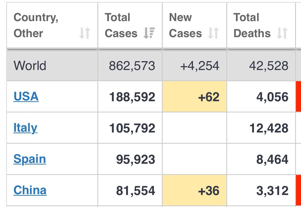Click USA total cases value 188,592
The image size is (301, 207).
click(x=132, y=97)
